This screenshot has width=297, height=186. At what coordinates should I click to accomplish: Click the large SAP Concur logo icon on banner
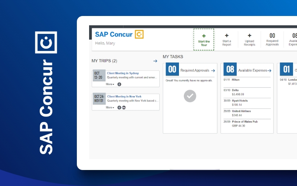(x=46, y=42)
